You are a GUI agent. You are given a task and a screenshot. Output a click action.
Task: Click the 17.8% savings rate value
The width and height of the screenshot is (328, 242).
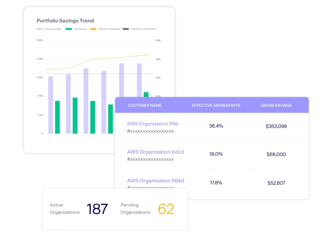216,183
